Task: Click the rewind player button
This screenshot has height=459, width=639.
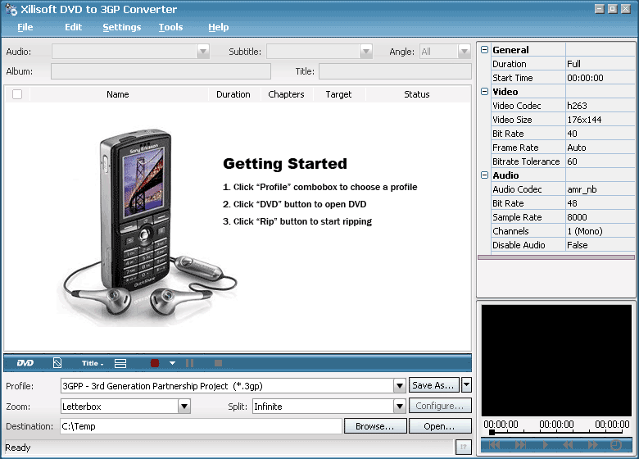Action: pyautogui.click(x=568, y=445)
